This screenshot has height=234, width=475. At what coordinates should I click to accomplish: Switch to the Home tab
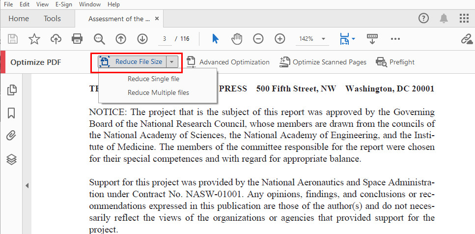click(19, 19)
